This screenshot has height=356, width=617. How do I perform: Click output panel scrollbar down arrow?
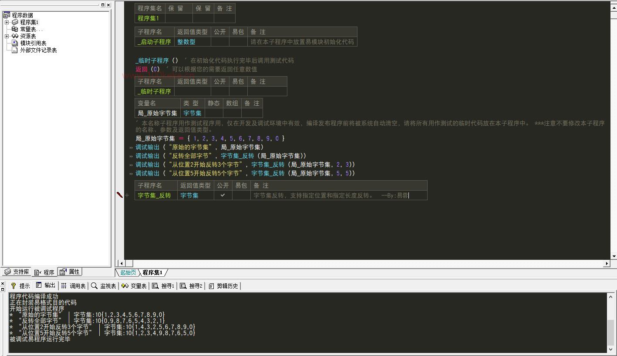pos(611,349)
